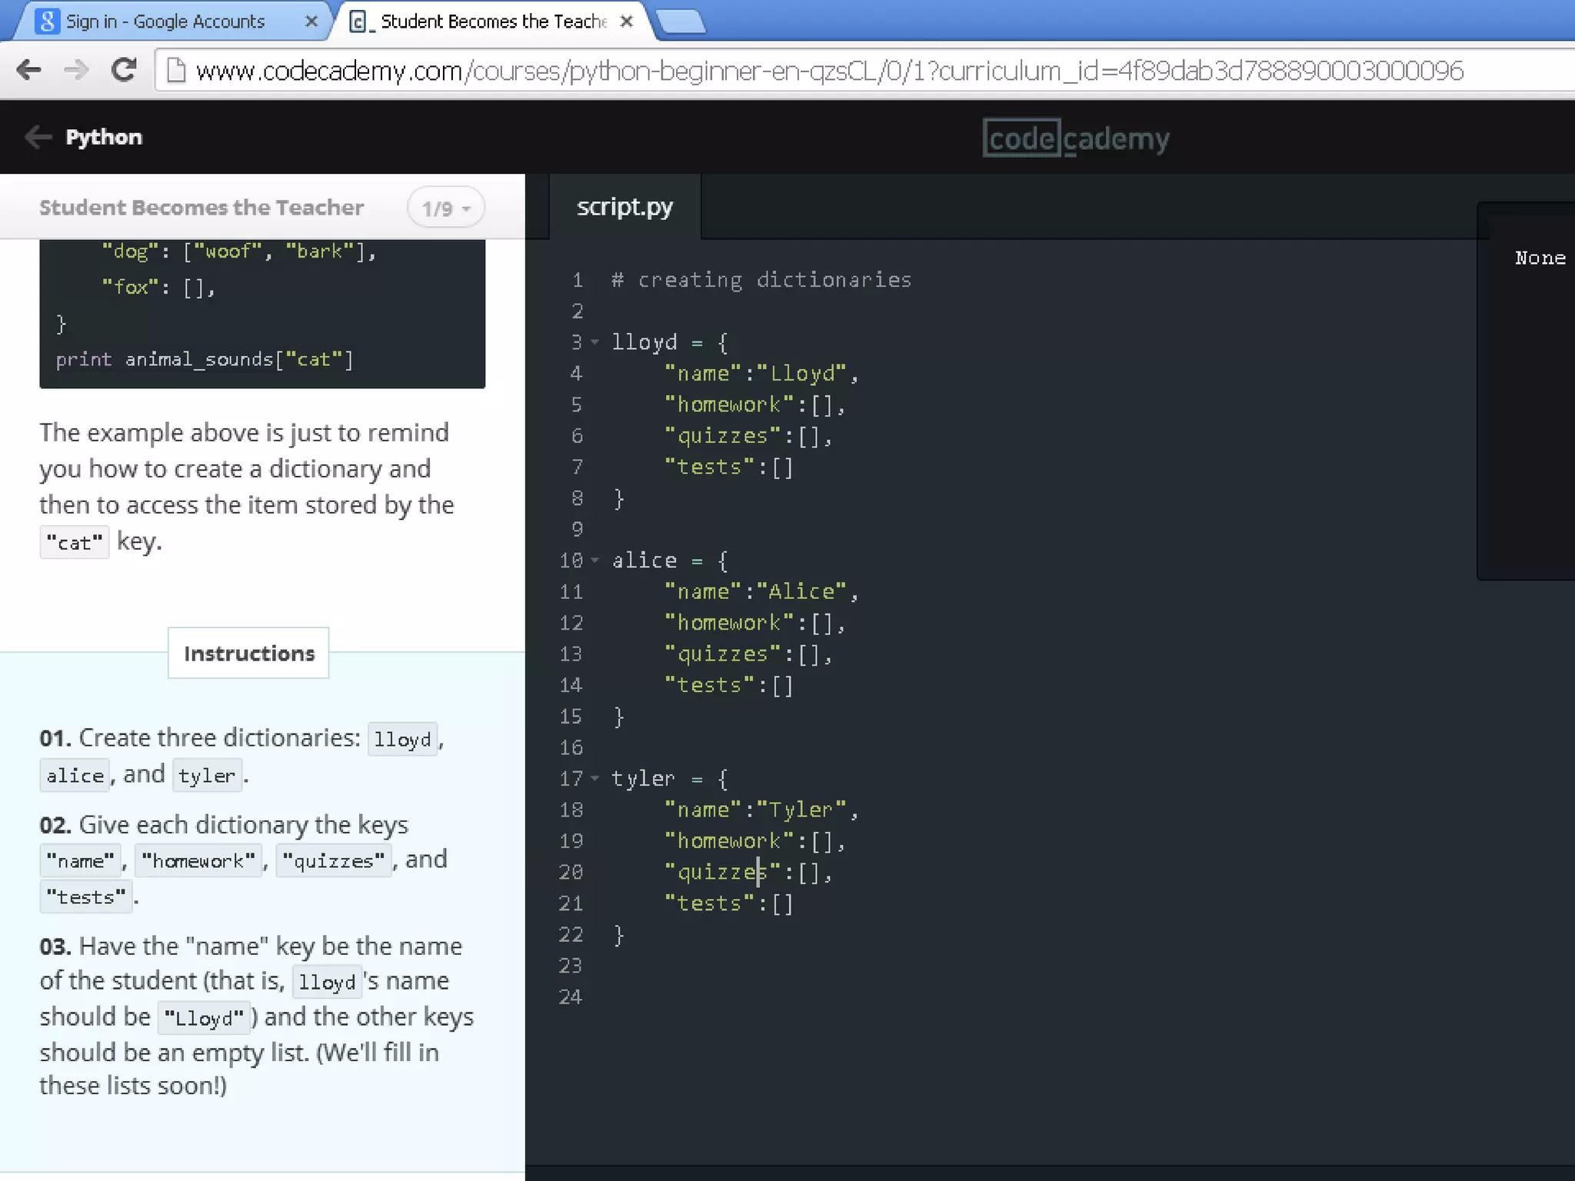This screenshot has height=1181, width=1575.
Task: Collapse the lloyd dictionary fold arrow
Action: pyautogui.click(x=594, y=342)
